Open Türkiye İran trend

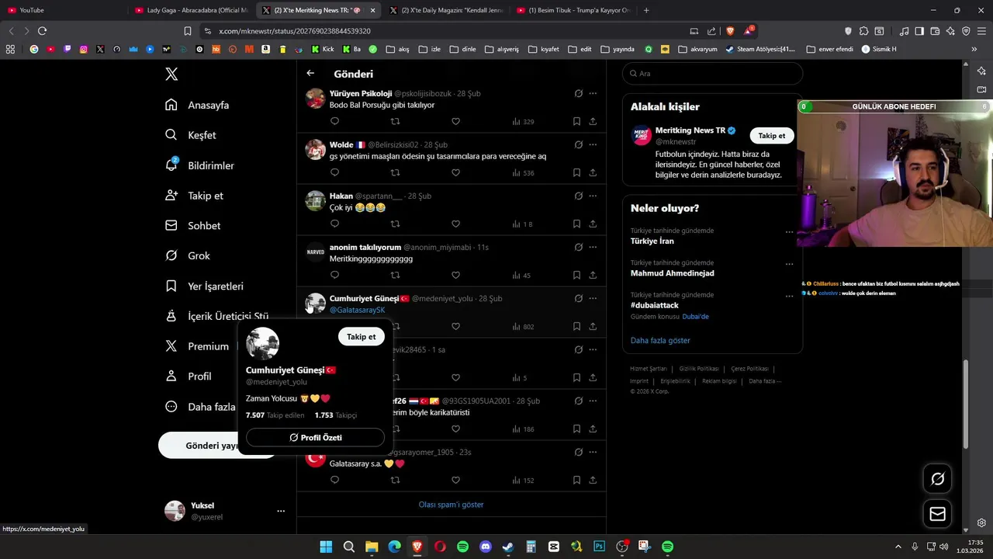(x=652, y=241)
